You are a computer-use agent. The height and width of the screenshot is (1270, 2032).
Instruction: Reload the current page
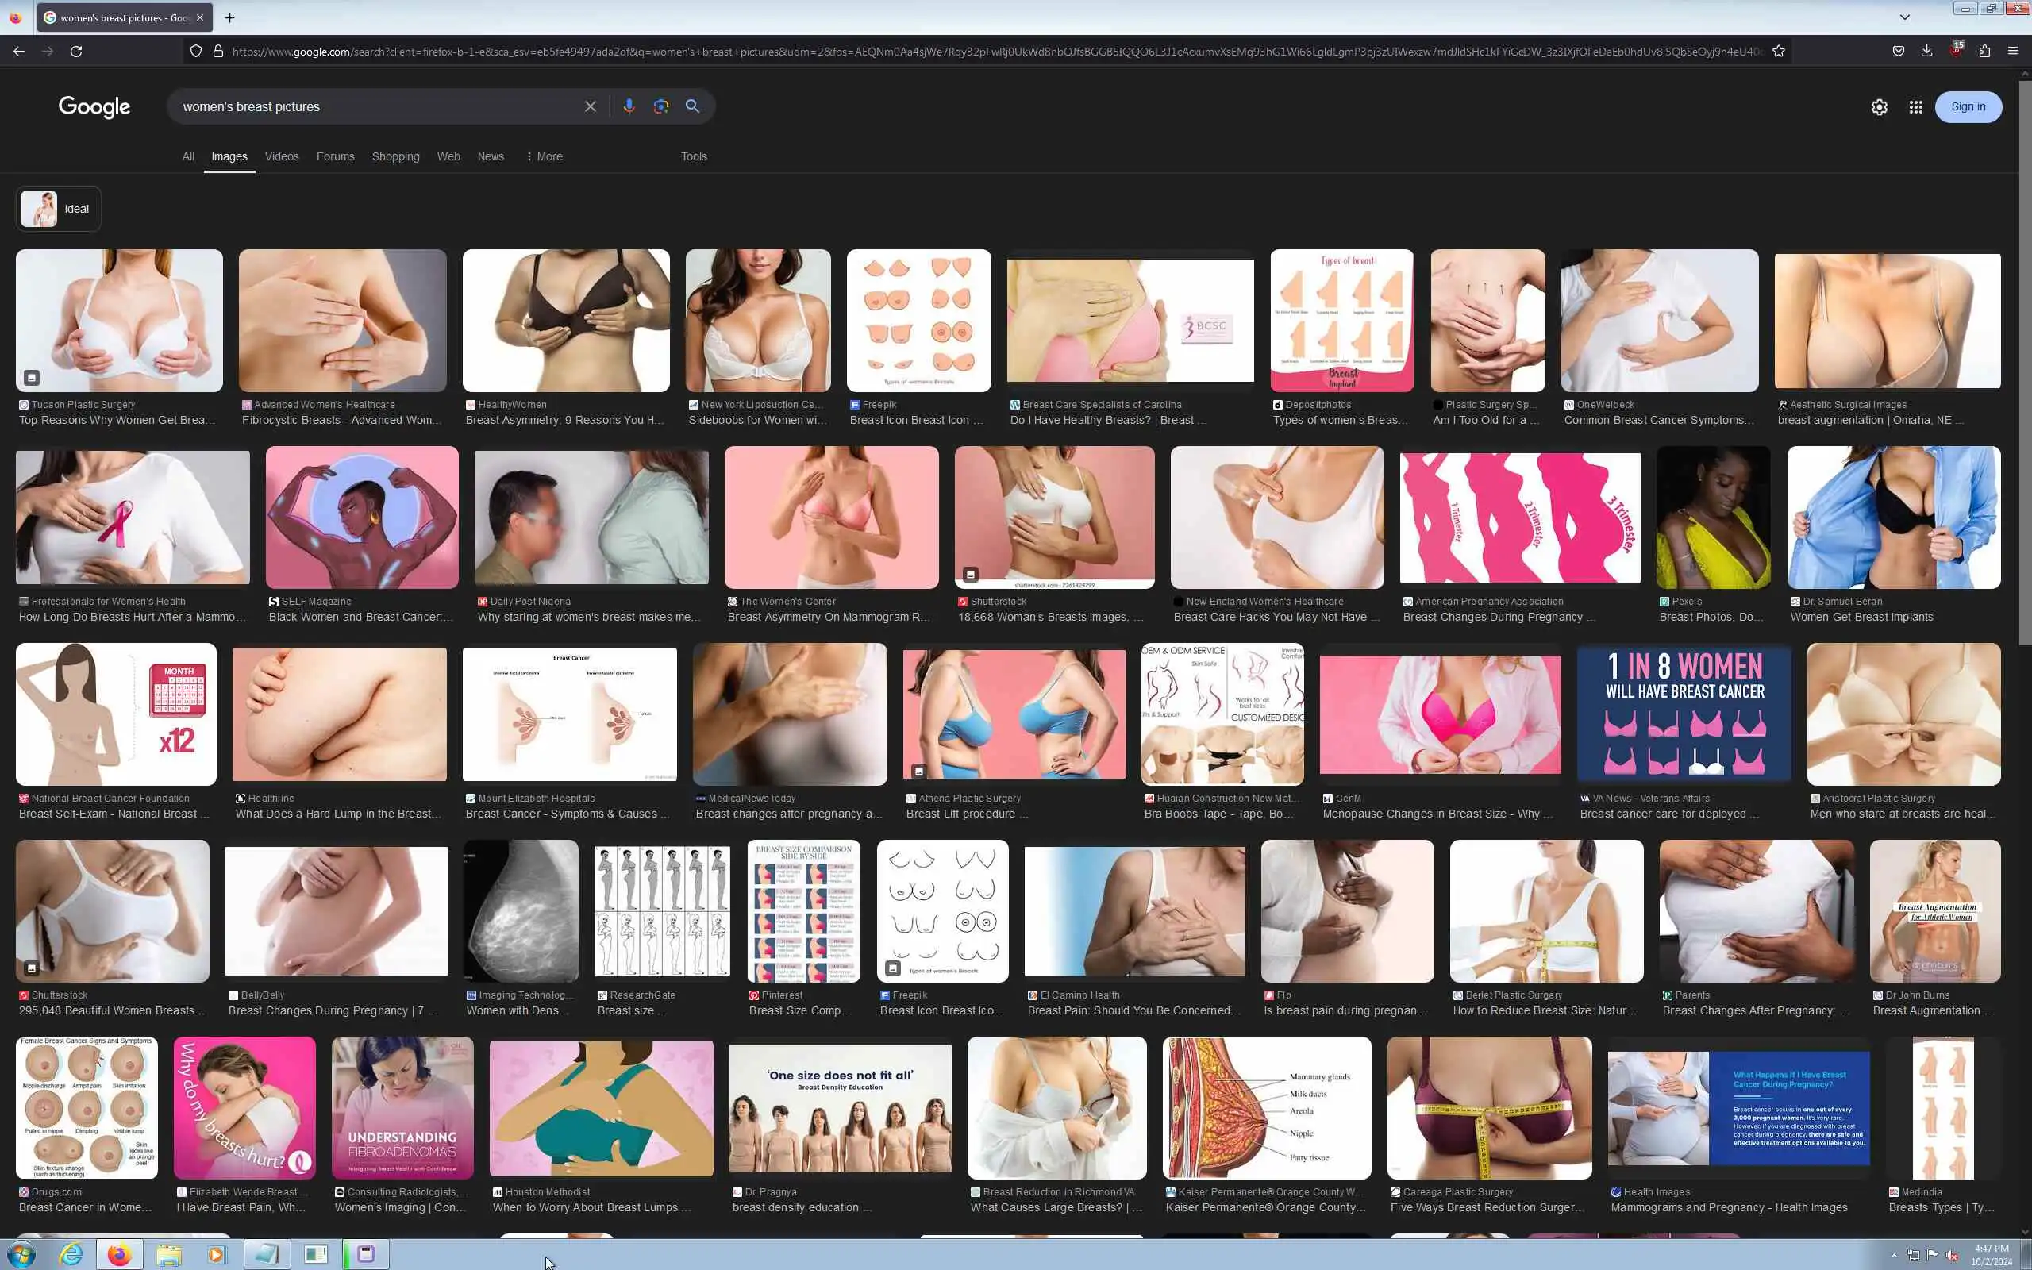tap(76, 52)
